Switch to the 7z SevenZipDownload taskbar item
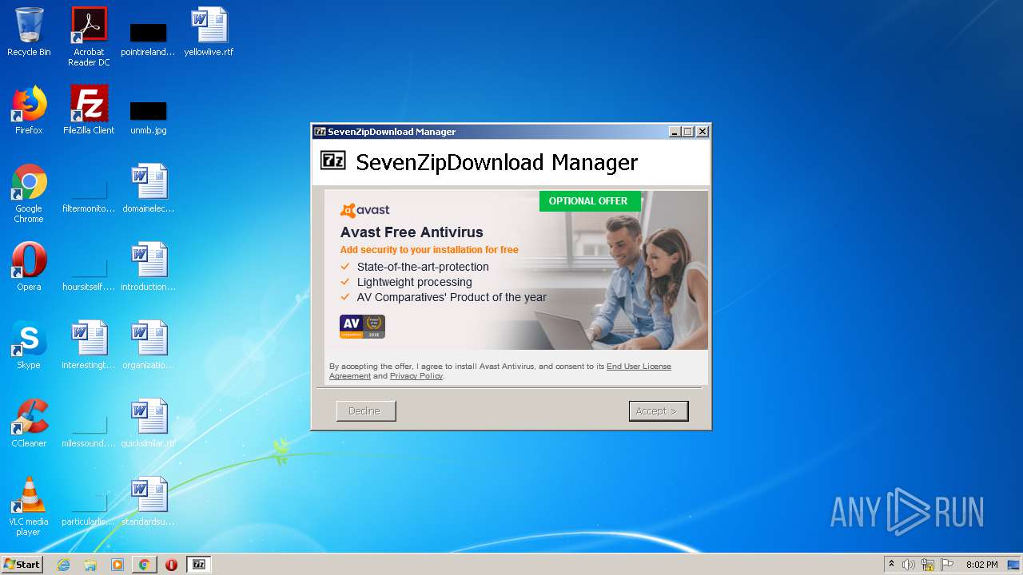1023x575 pixels. [x=199, y=565]
